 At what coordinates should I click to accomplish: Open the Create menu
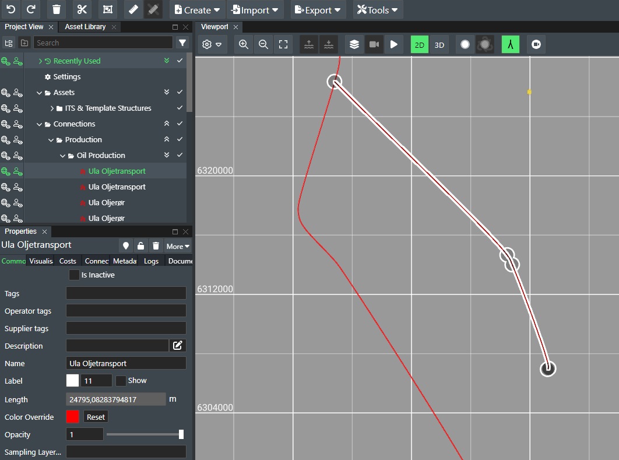coord(197,10)
